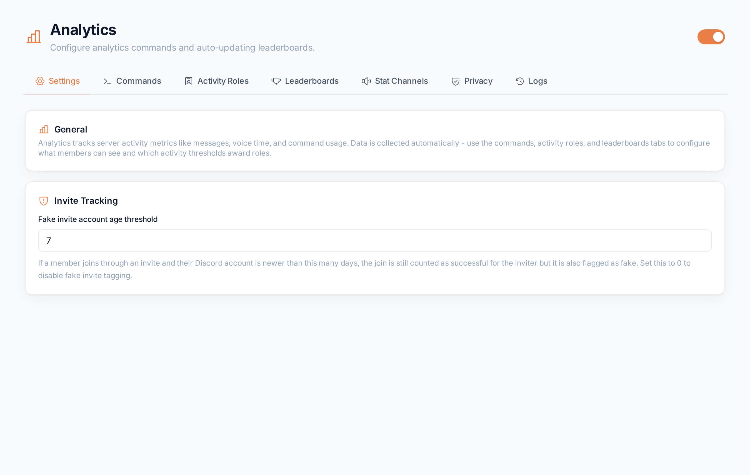This screenshot has height=475, width=750.
Task: Open the Privacy tab
Action: point(472,81)
